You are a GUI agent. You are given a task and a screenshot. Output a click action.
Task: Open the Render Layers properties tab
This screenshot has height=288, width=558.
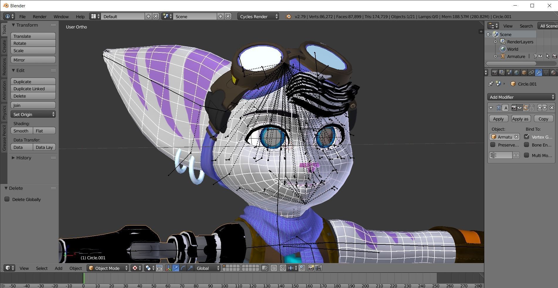coord(502,72)
